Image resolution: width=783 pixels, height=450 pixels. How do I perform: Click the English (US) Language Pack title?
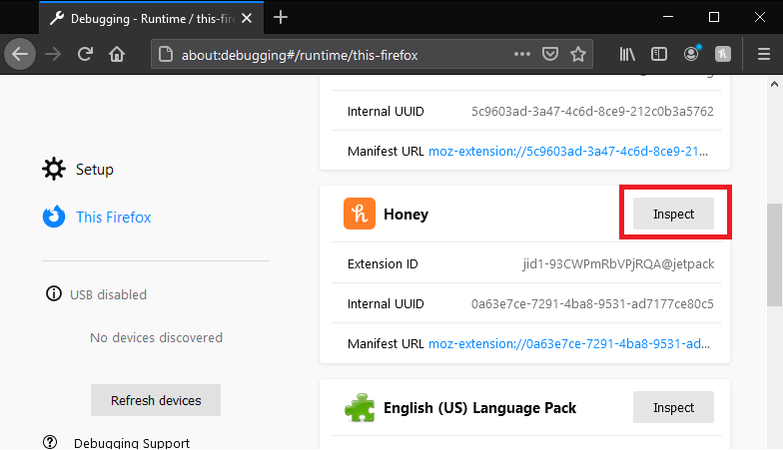click(479, 407)
